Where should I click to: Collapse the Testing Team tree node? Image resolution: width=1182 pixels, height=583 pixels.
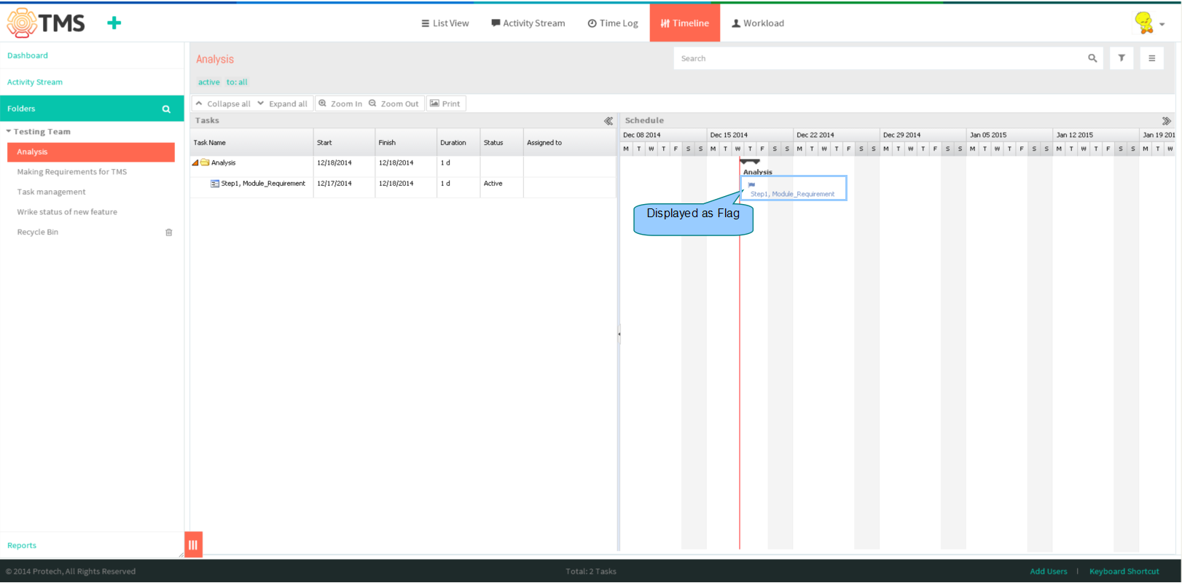click(9, 131)
